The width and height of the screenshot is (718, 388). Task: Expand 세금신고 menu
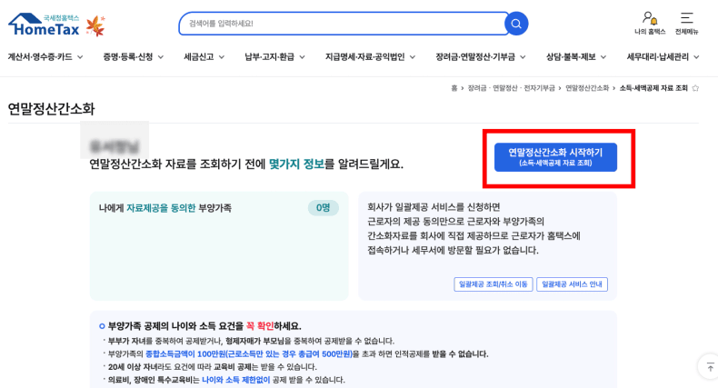[204, 57]
